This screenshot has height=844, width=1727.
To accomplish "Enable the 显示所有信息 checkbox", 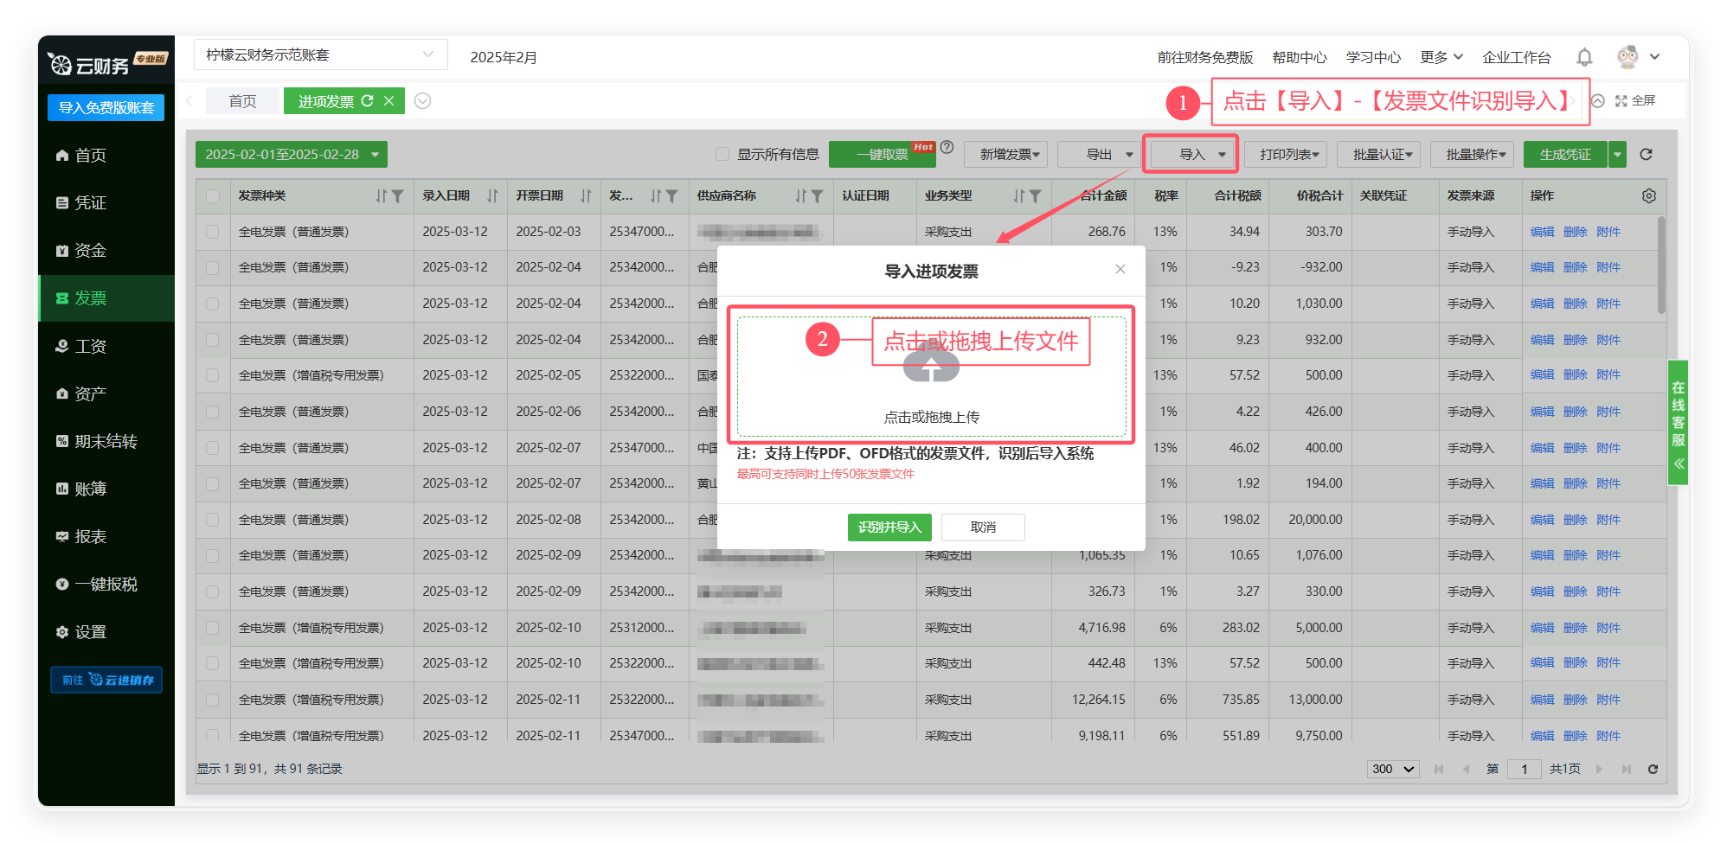I will [x=722, y=155].
